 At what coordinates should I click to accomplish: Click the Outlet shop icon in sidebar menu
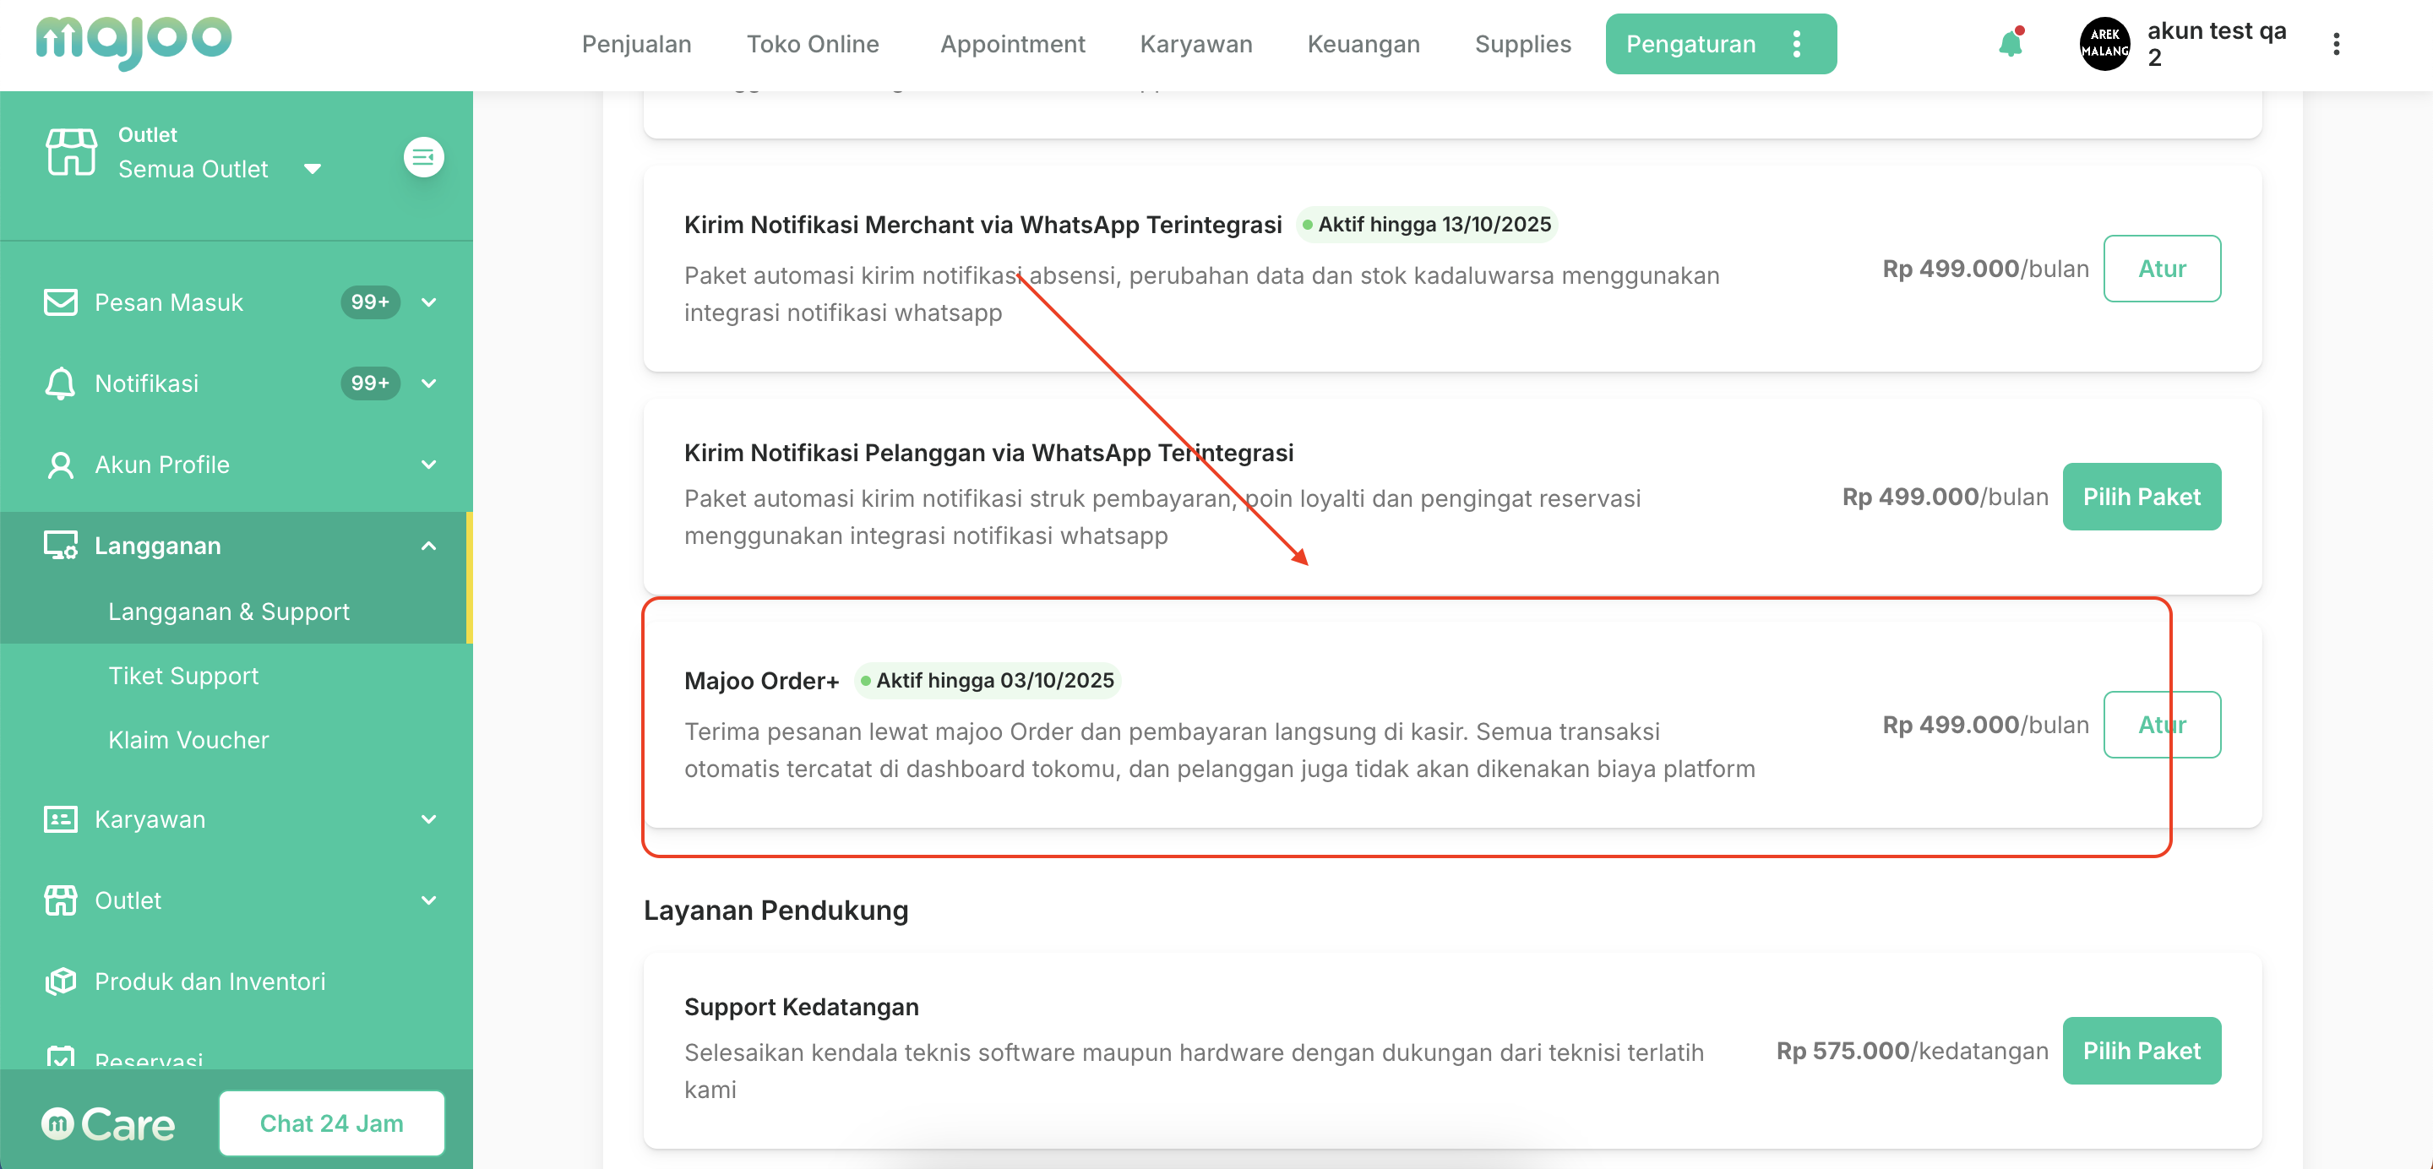click(x=61, y=901)
